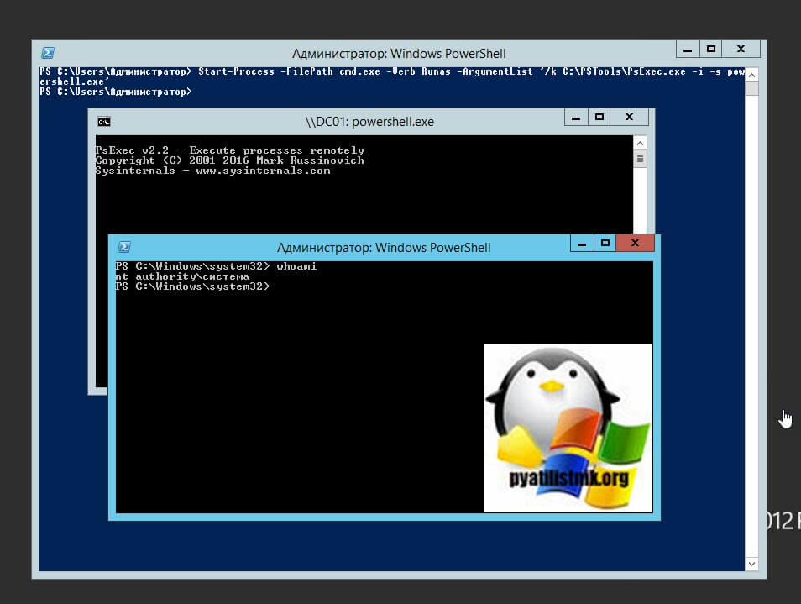
Task: Click the 'Copyright (C) 2001-2016 Mark Russinovich' line
Action: [229, 160]
